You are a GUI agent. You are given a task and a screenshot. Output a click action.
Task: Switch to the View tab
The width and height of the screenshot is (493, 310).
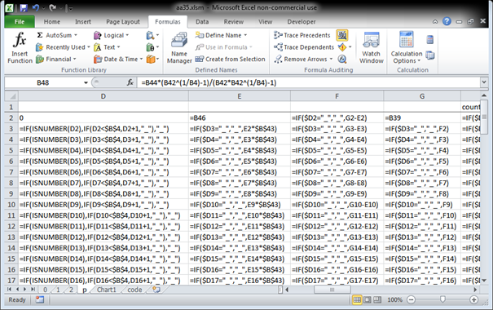click(266, 22)
